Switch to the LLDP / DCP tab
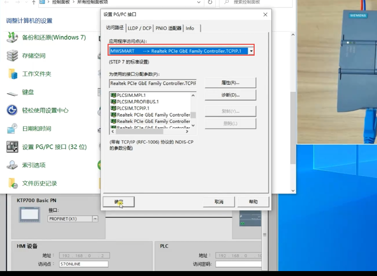 pyautogui.click(x=139, y=28)
